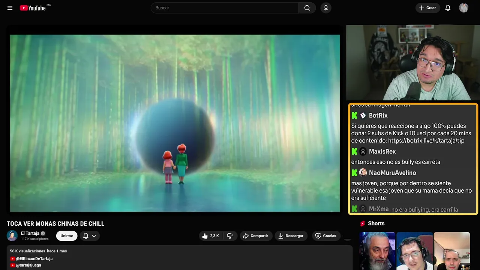Click the message starting 'mas joven, porque por dentro'
Viewport: 480px width, 270px height.
pos(411,190)
